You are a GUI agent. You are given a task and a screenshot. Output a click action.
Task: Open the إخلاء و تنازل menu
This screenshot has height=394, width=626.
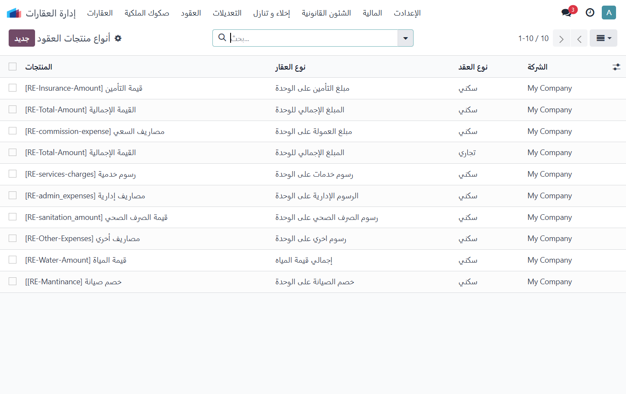coord(272,13)
